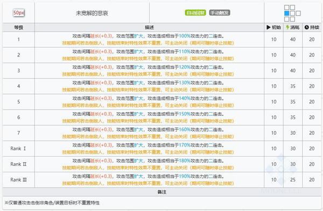Click the red 延长(+0.3) text in level 1
The height and width of the screenshot is (211, 323).
point(101,36)
